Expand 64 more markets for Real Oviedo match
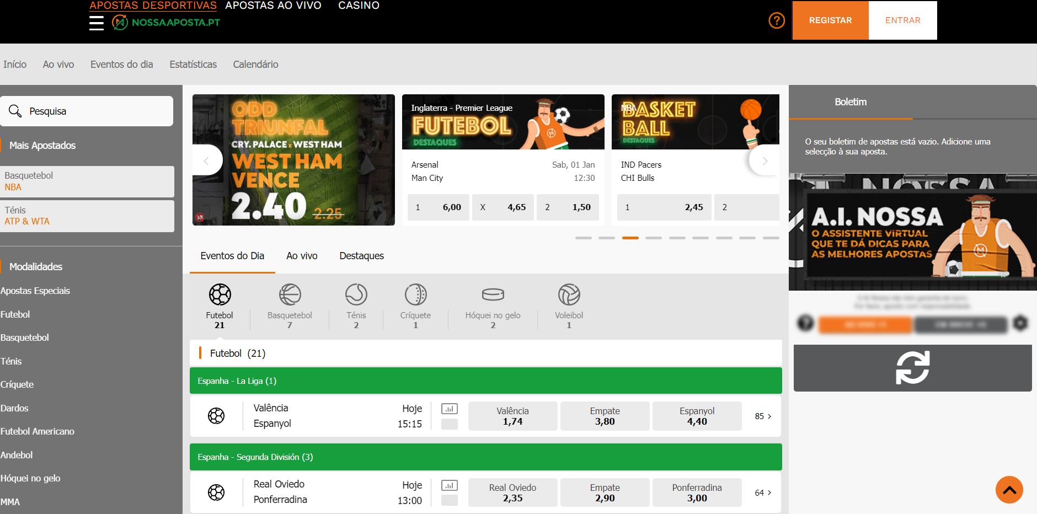The width and height of the screenshot is (1037, 514). click(763, 492)
